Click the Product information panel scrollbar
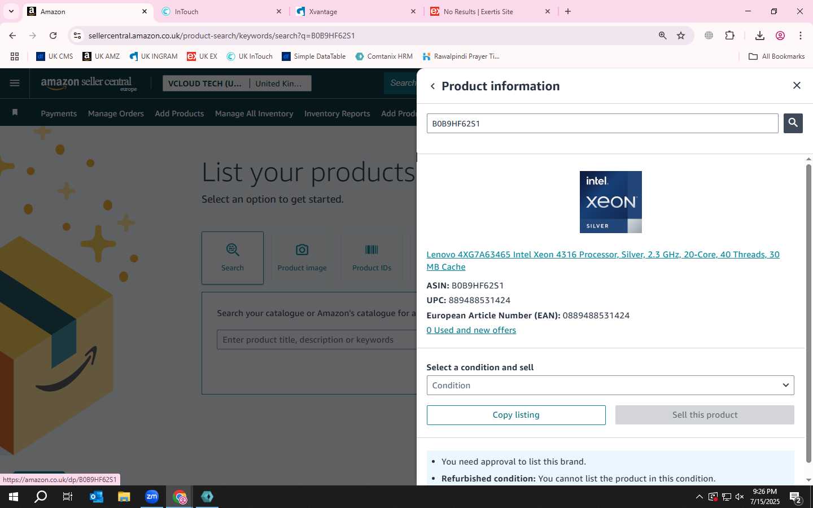813x508 pixels. [808, 313]
